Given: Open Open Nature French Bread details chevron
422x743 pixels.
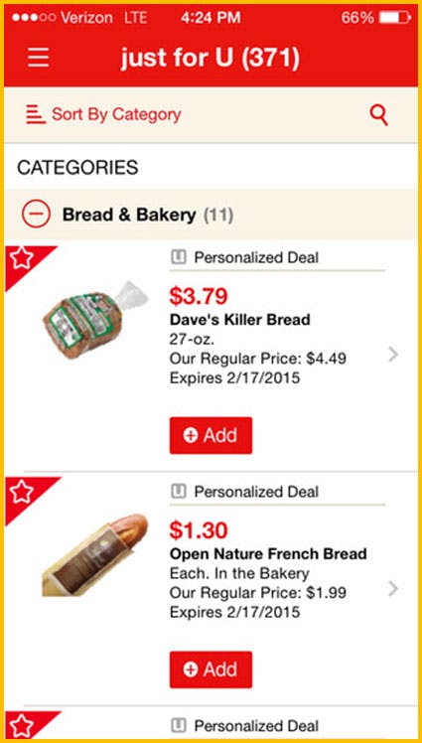Looking at the screenshot, I should point(392,589).
